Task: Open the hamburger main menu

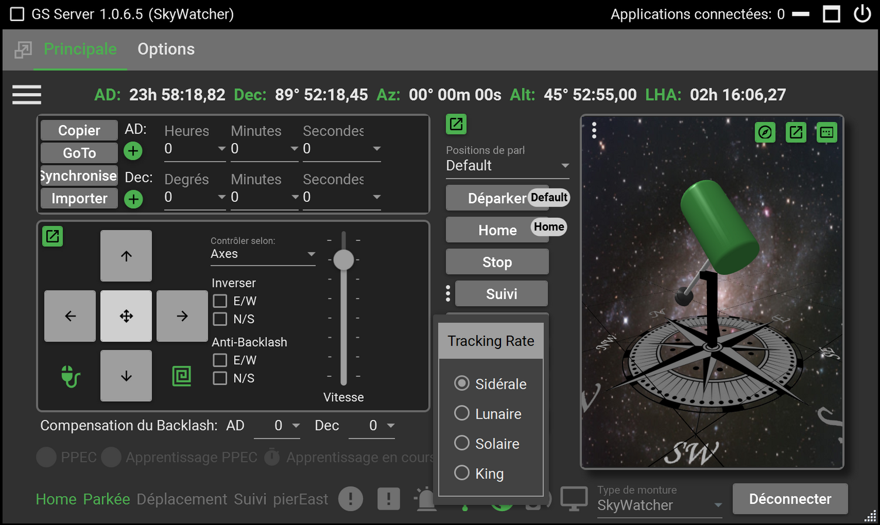Action: (27, 94)
